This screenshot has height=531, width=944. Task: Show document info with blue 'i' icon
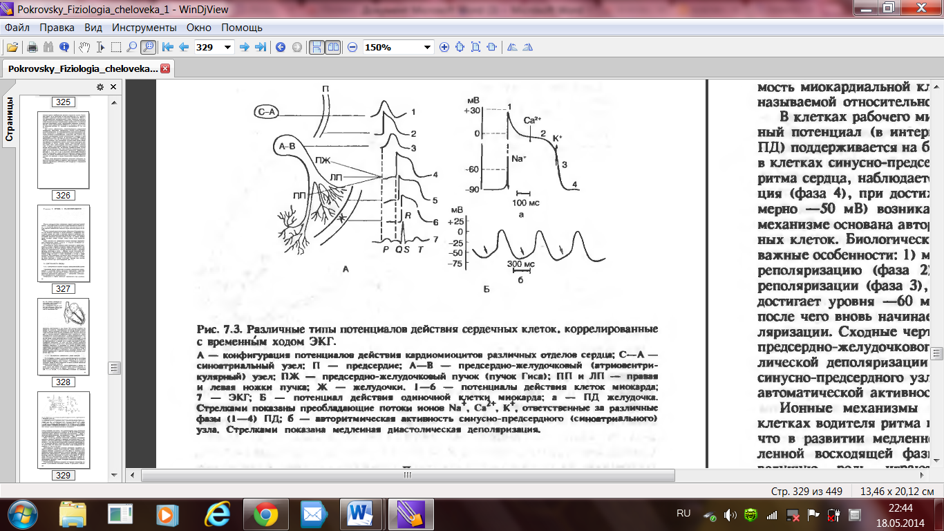click(64, 47)
